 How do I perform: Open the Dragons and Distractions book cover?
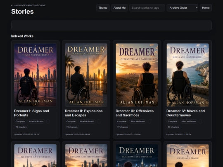86,155
